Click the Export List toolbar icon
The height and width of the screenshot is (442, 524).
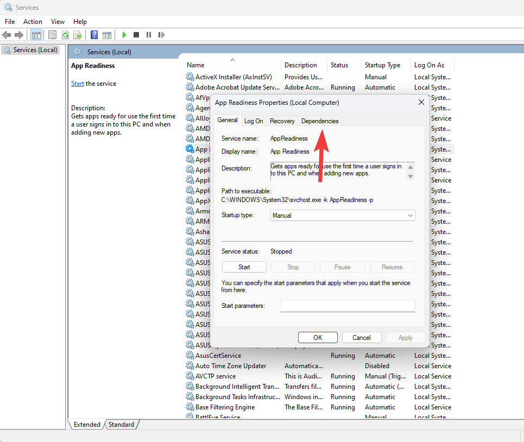(x=78, y=35)
